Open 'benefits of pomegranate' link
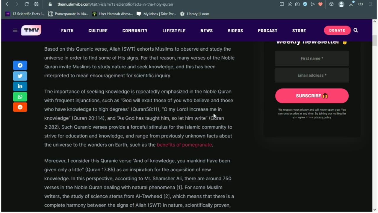The width and height of the screenshot is (378, 213). (x=184, y=145)
